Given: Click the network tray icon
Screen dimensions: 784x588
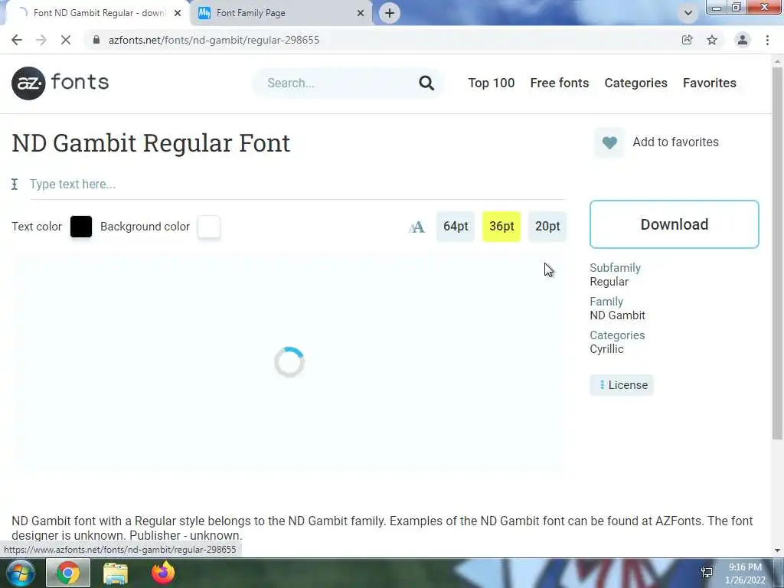Looking at the screenshot, I should pos(707,573).
